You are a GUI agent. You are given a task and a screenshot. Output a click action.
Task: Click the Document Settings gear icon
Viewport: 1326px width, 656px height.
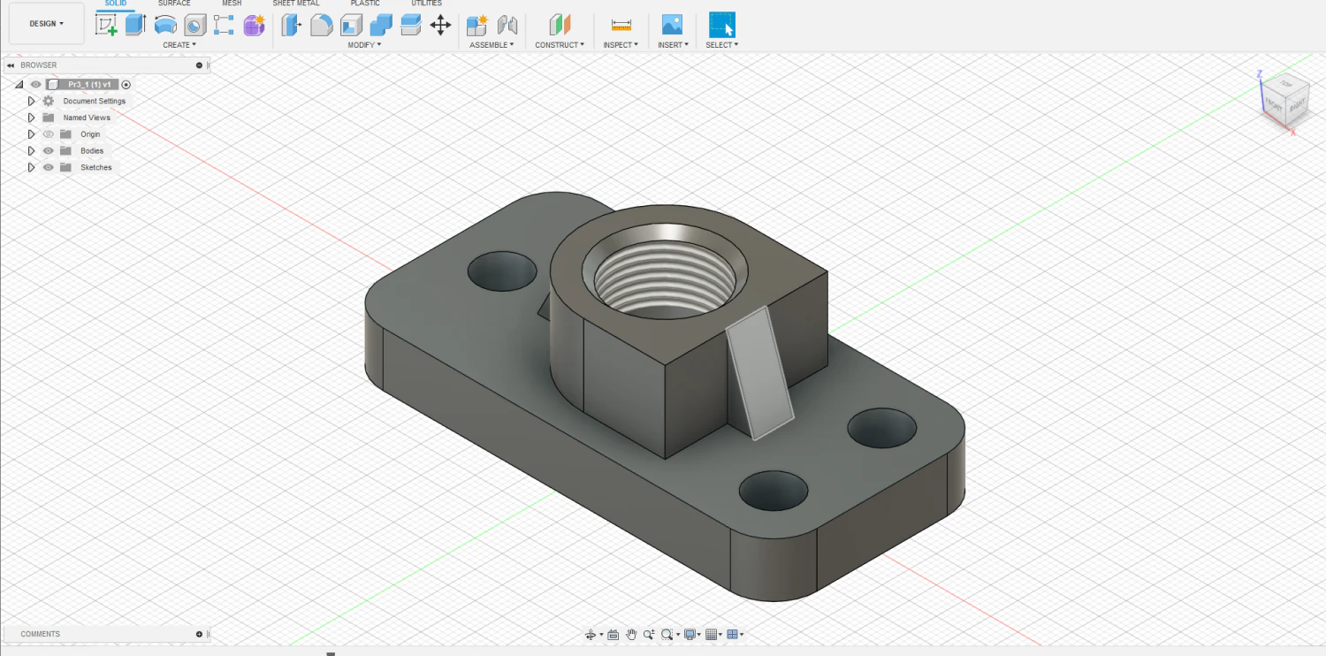[49, 101]
